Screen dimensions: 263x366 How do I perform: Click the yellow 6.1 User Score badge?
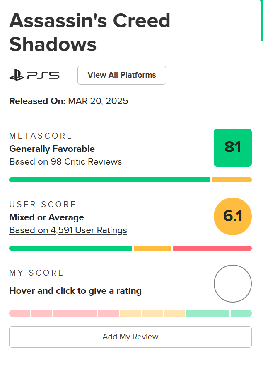point(232,216)
